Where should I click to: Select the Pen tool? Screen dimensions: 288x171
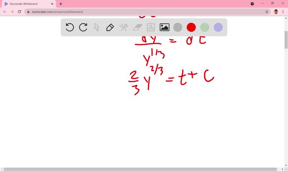pos(110,27)
